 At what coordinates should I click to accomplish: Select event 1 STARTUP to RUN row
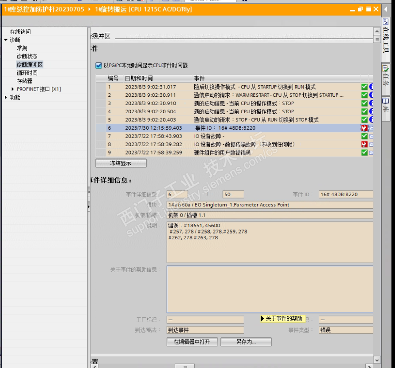(x=234, y=87)
